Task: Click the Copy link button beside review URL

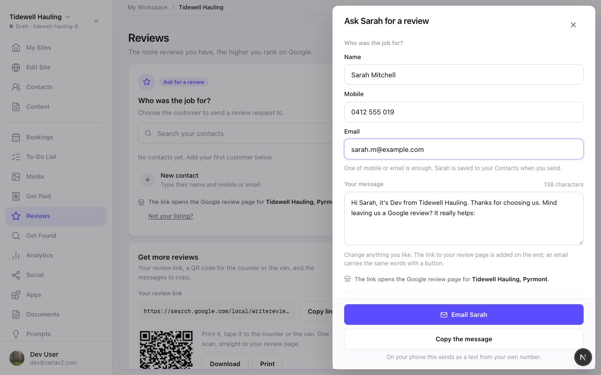Action: (316, 311)
